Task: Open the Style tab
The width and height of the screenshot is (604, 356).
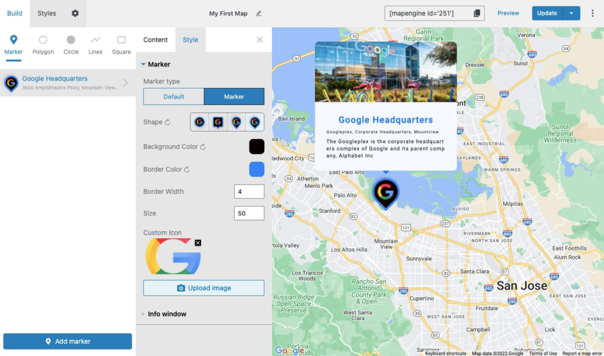Action: pos(191,39)
